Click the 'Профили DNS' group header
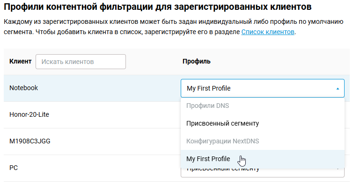This screenshot has height=184, width=353. 207,106
